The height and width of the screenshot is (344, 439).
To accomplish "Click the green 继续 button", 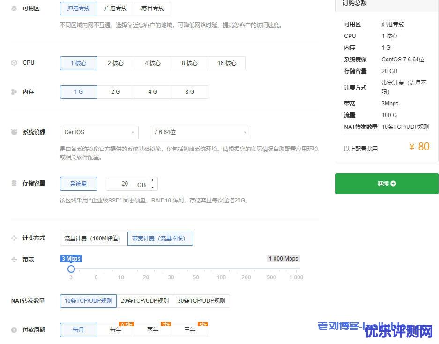I will tap(387, 184).
